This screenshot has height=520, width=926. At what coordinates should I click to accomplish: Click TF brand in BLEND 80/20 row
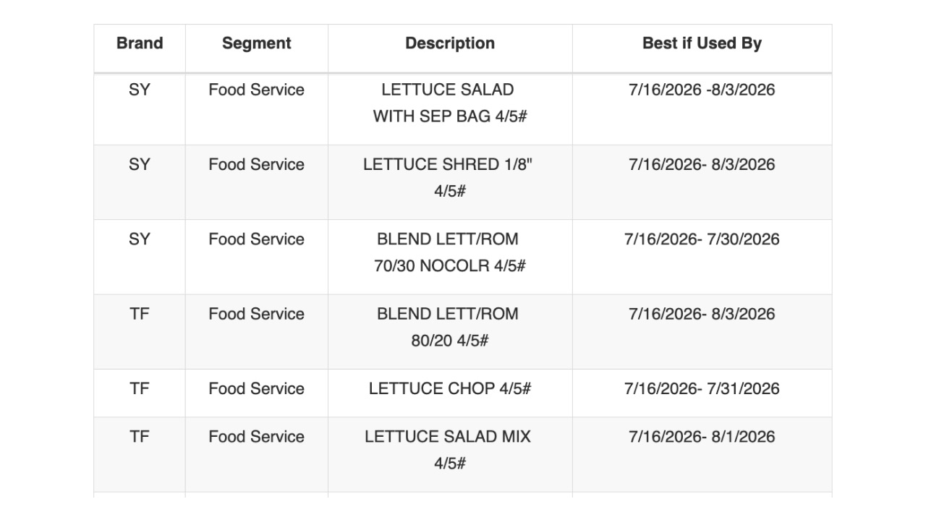(140, 314)
